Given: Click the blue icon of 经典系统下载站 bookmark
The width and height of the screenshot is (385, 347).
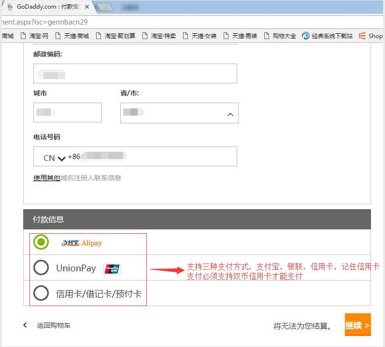Looking at the screenshot, I should pyautogui.click(x=306, y=36).
